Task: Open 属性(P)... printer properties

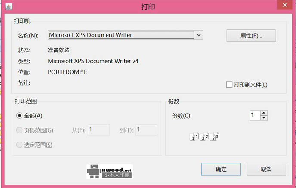Action: coord(251,35)
